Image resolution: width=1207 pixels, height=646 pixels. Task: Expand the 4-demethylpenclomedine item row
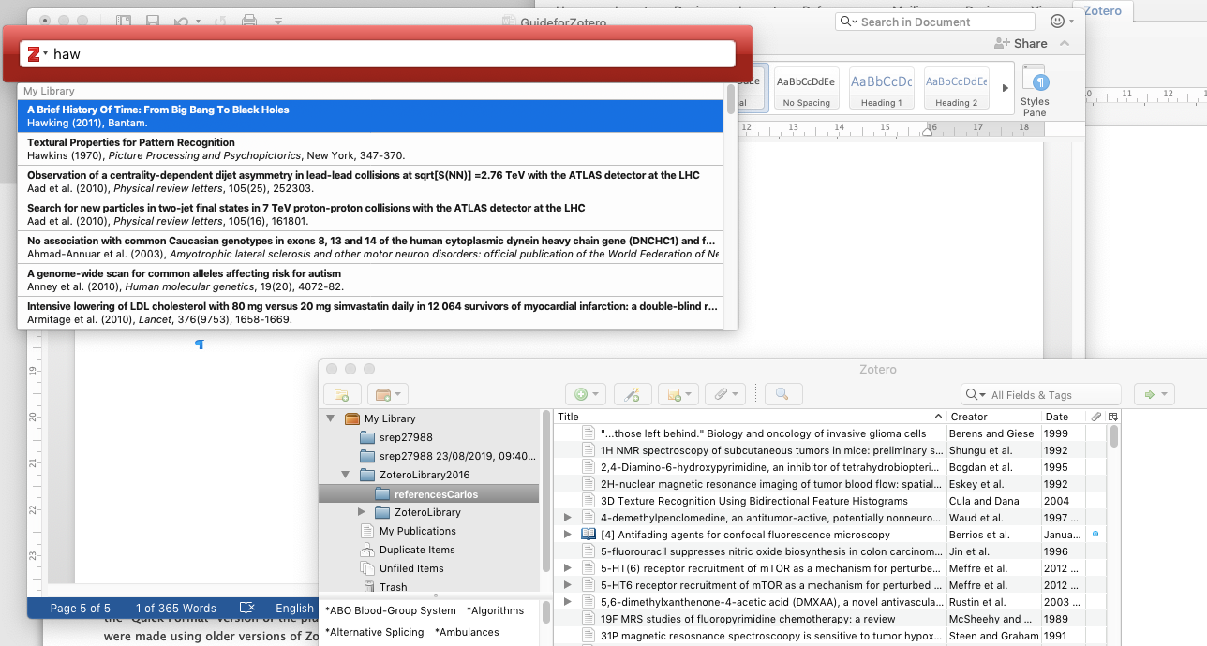pos(566,518)
